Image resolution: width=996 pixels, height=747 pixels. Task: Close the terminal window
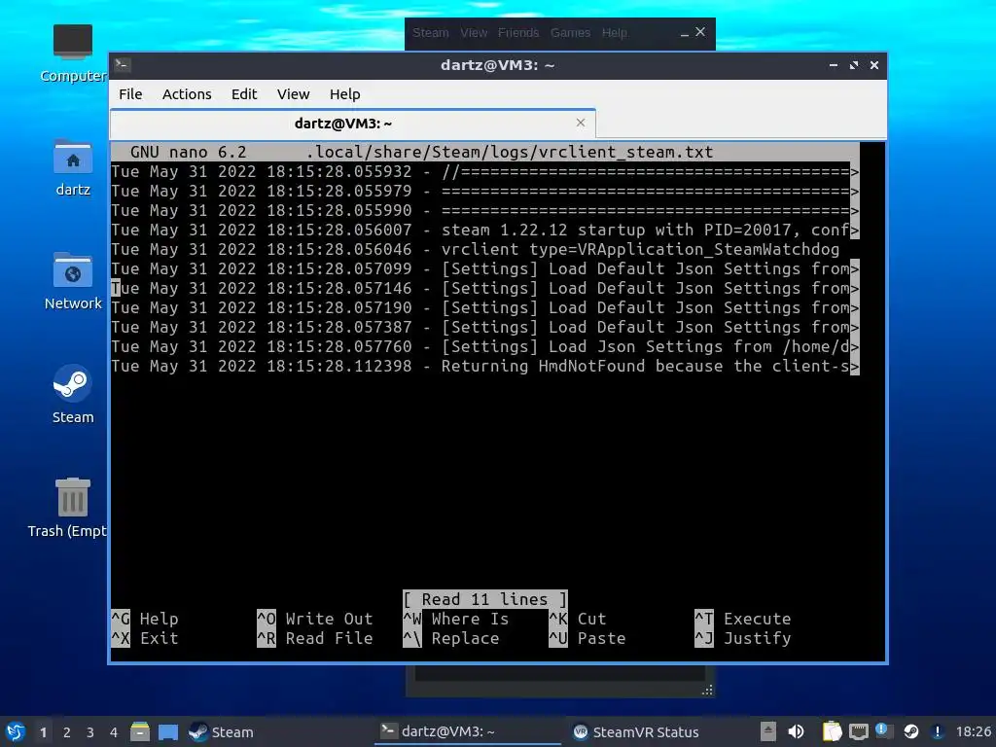[x=874, y=65]
